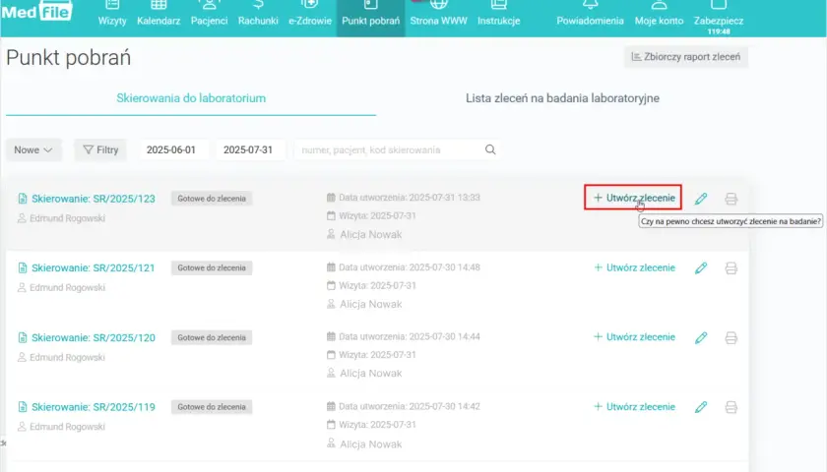This screenshot has height=472, width=827.
Task: Edit referral SR/2025/120 with pencil icon
Action: (x=700, y=337)
